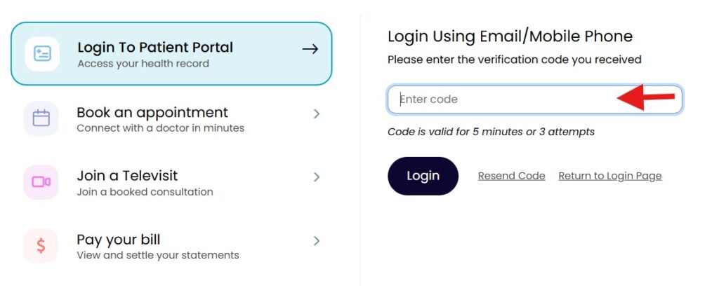
Task: Choose the Join a Televisit label
Action: pyautogui.click(x=128, y=176)
